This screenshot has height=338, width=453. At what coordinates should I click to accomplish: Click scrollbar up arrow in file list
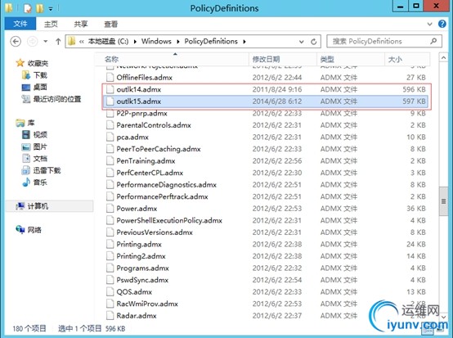click(443, 58)
